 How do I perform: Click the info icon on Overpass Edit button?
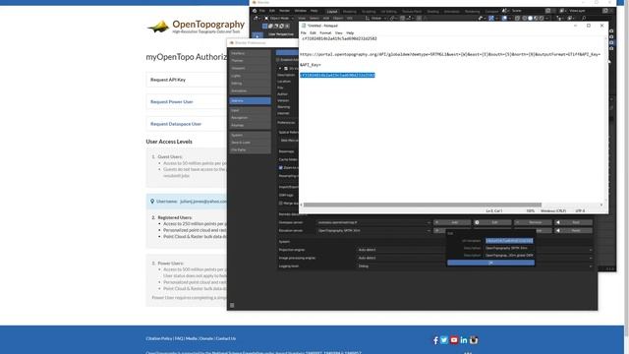477,222
